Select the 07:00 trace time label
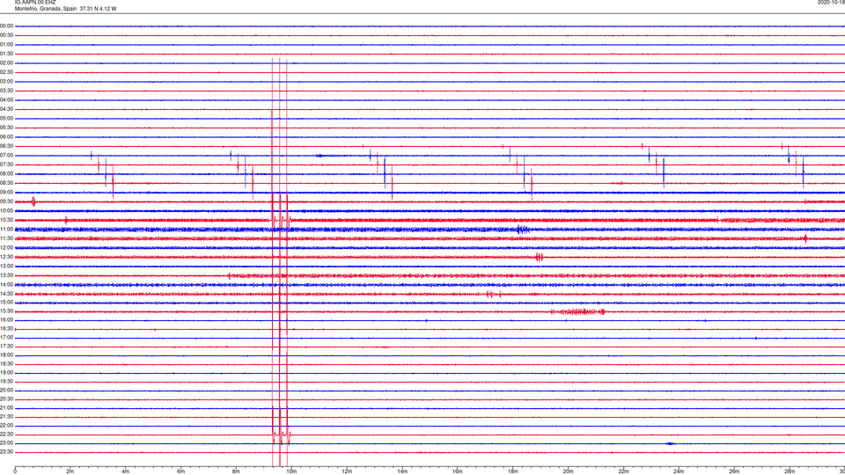This screenshot has width=845, height=475. 6,155
